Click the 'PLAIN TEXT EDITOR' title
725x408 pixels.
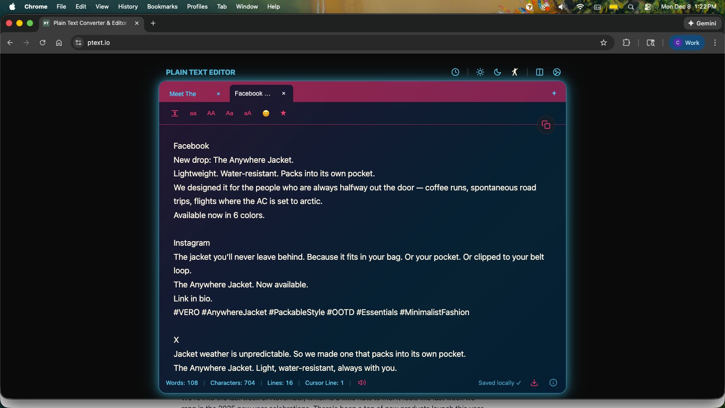point(200,72)
